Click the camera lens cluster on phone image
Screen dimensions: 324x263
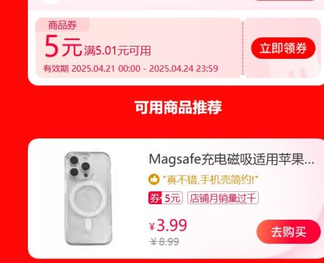pyautogui.click(x=80, y=167)
